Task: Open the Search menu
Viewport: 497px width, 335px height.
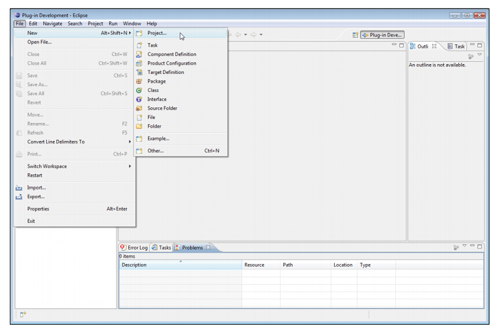Action: click(75, 24)
